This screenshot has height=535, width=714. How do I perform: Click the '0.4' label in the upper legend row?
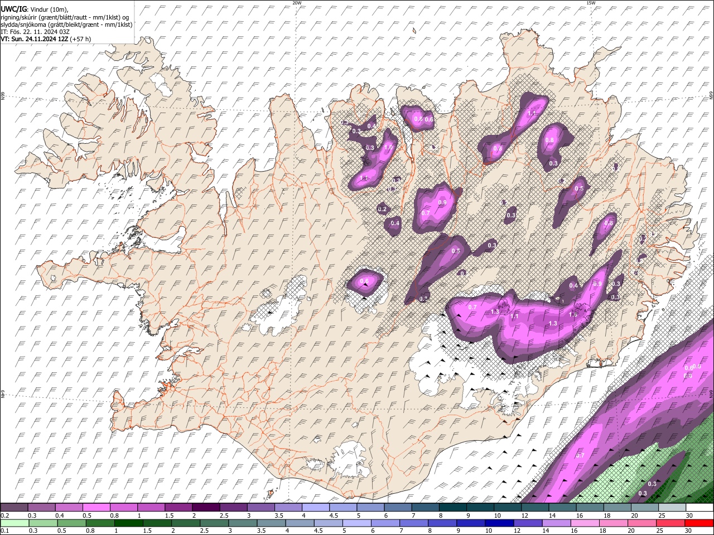(60, 515)
